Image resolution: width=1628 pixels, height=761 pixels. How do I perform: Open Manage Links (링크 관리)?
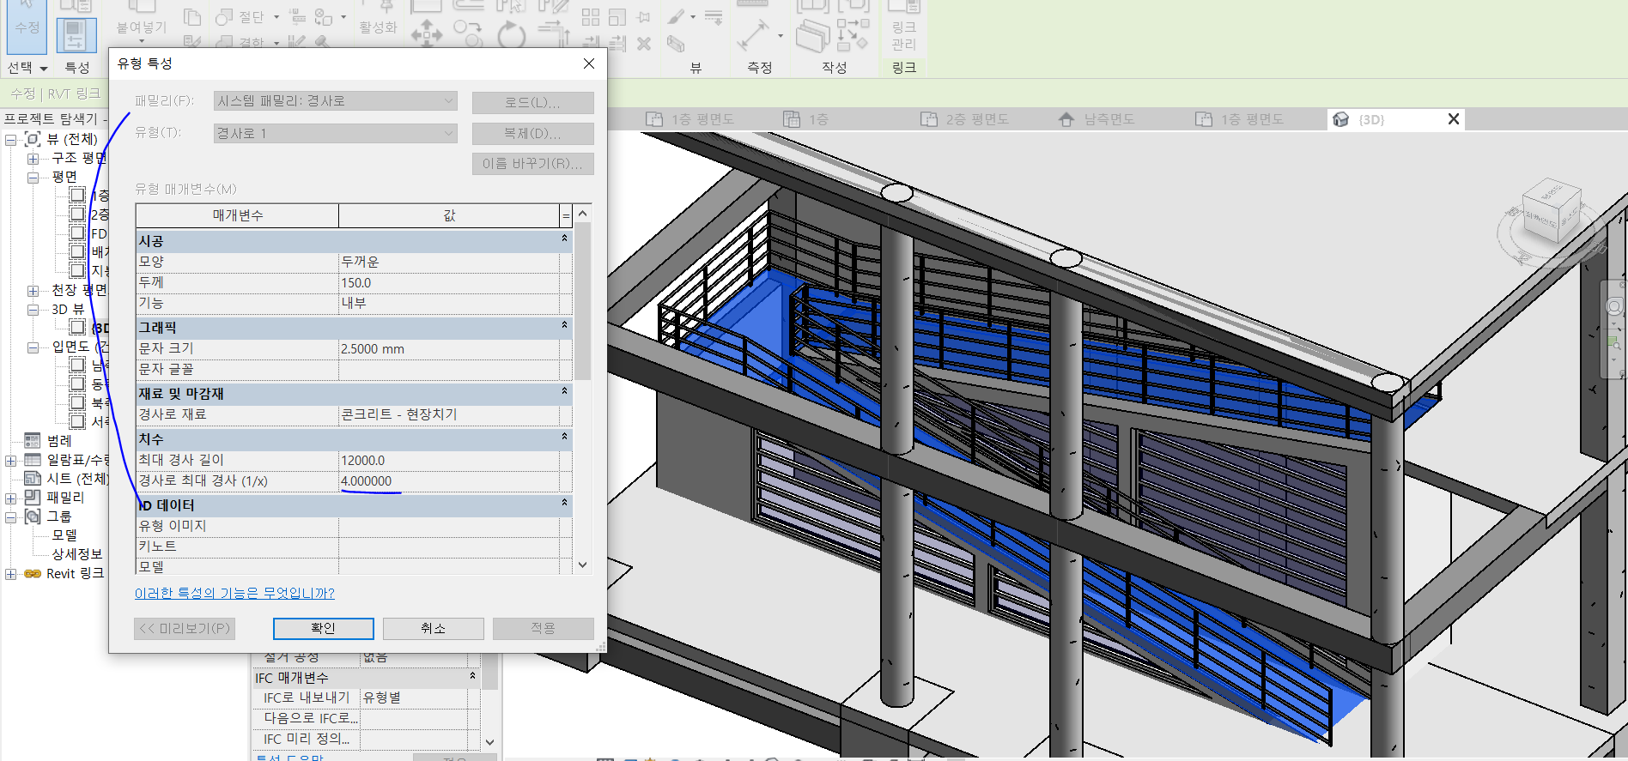[x=903, y=26]
